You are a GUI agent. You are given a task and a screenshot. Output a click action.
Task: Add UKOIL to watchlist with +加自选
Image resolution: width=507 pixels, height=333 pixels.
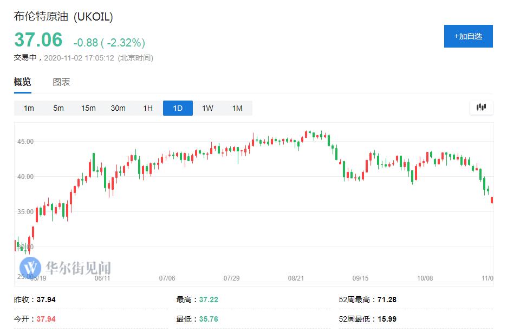pos(468,36)
